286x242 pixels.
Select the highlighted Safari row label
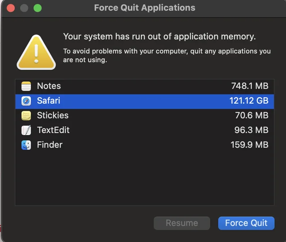[48, 101]
